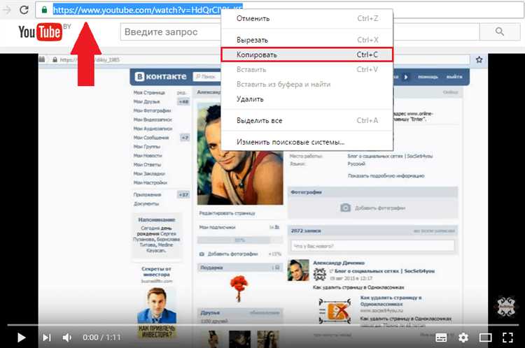Skip to next video in player
This screenshot has width=525, height=348.
pyautogui.click(x=46, y=338)
